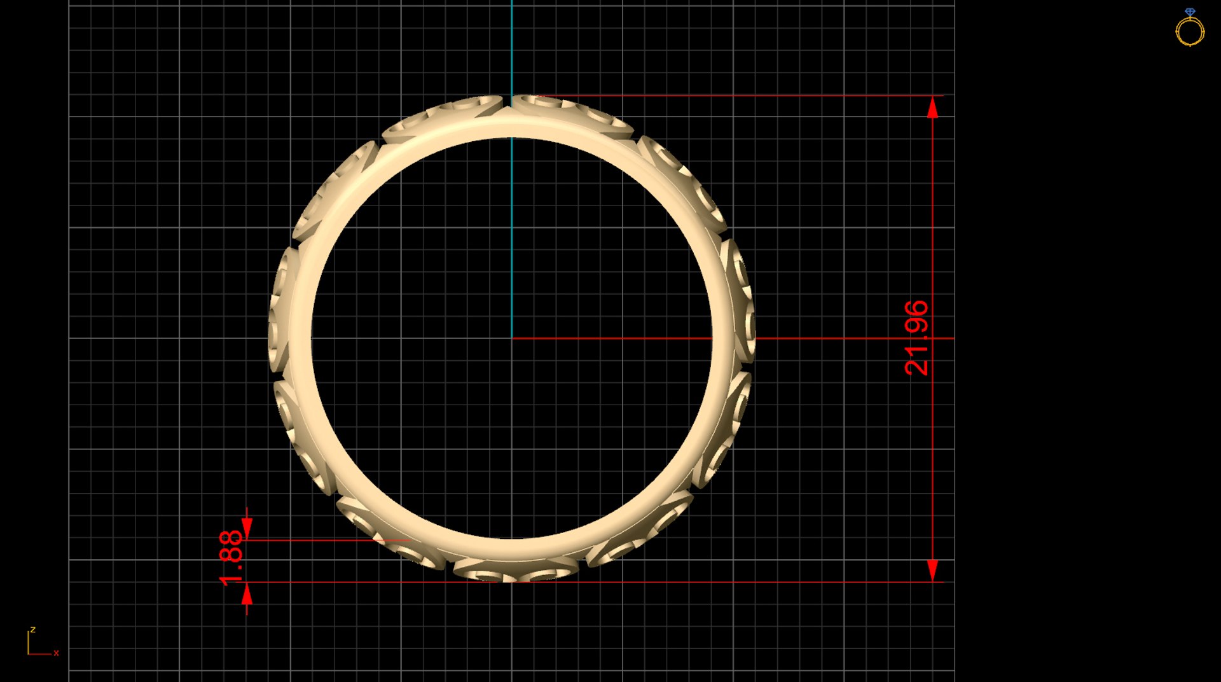Click the Z/X axis orientation indicator
The height and width of the screenshot is (682, 1221).
point(43,641)
